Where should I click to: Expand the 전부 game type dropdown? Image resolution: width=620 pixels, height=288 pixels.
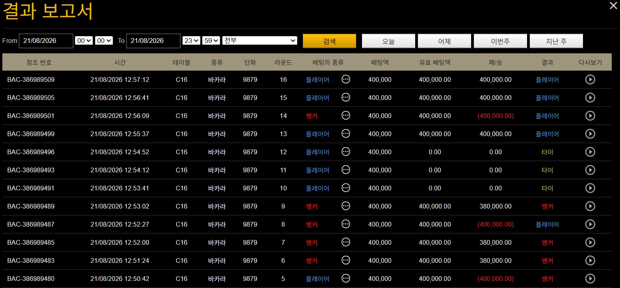point(260,41)
